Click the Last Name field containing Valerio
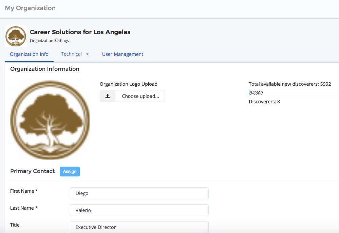Image resolution: width=339 pixels, height=233 pixels. pos(139,210)
